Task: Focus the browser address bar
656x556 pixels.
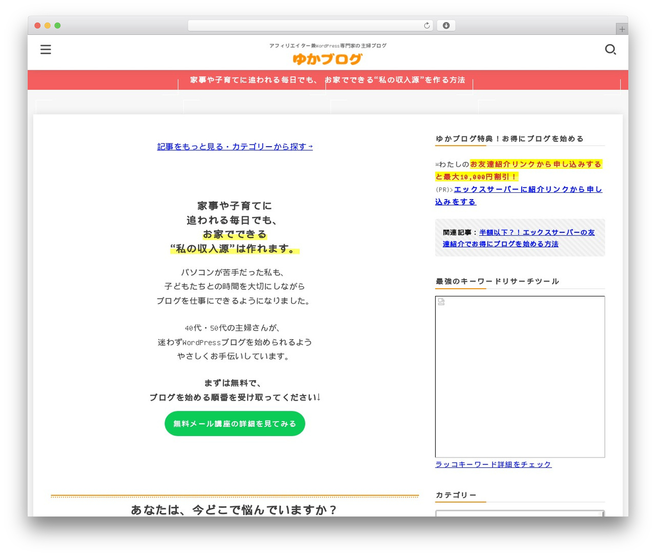Action: point(310,26)
